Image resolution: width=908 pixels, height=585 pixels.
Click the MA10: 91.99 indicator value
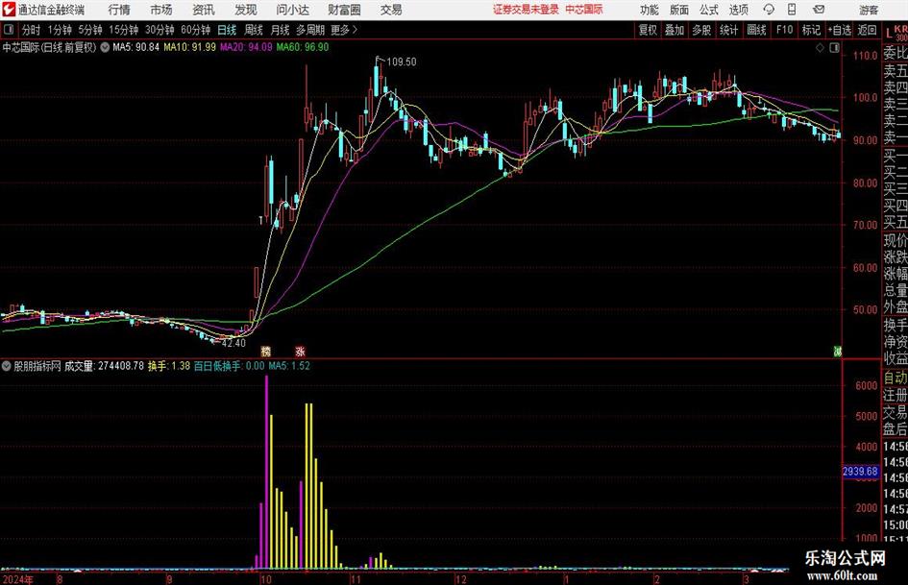[189, 47]
